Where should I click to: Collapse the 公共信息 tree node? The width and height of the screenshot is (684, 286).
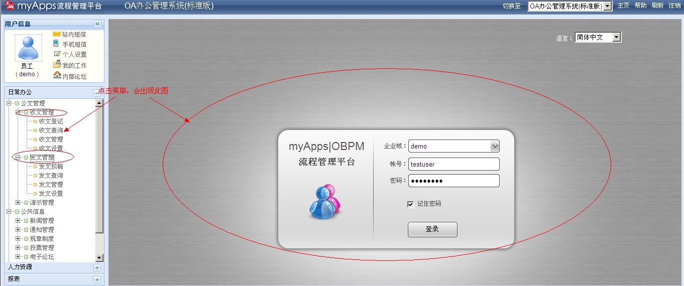click(x=9, y=211)
